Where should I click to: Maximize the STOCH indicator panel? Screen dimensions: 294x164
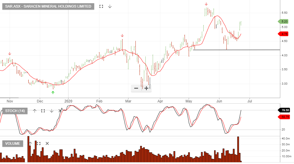(x=43, y=111)
